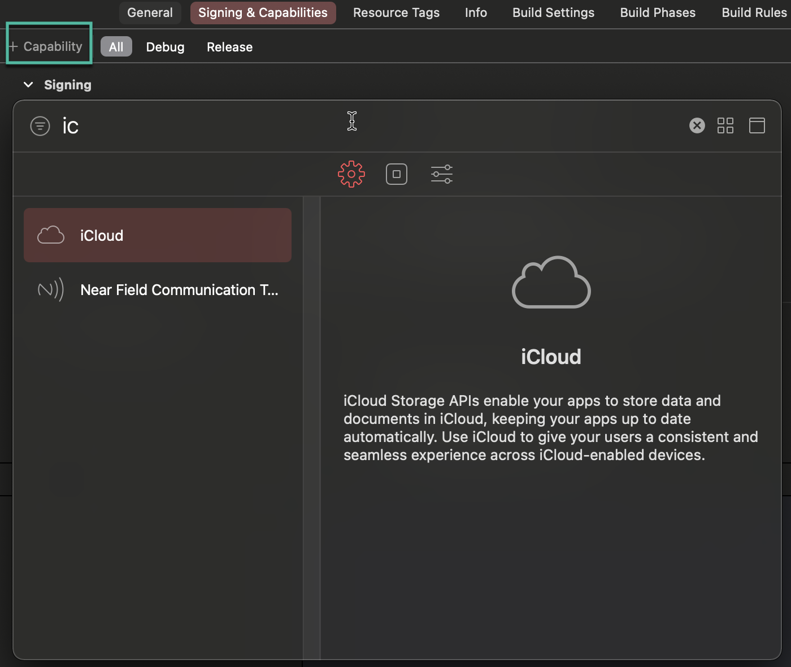
Task: Switch to grid view of capabilities
Action: (x=725, y=125)
